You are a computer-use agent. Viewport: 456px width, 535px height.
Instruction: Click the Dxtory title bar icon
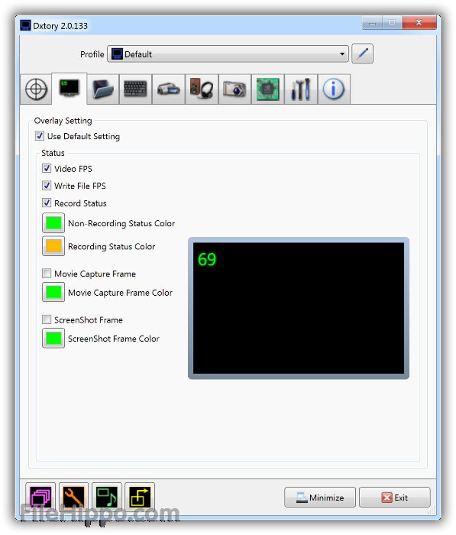(x=25, y=25)
